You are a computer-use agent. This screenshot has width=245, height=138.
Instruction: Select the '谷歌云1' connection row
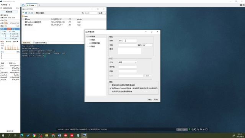tap(64, 25)
